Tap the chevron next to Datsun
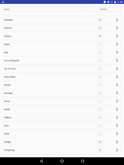Viewport: 124px width, 165px height. pyautogui.click(x=117, y=36)
